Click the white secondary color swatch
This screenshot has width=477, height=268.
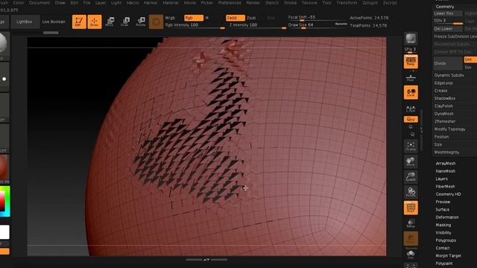4,232
